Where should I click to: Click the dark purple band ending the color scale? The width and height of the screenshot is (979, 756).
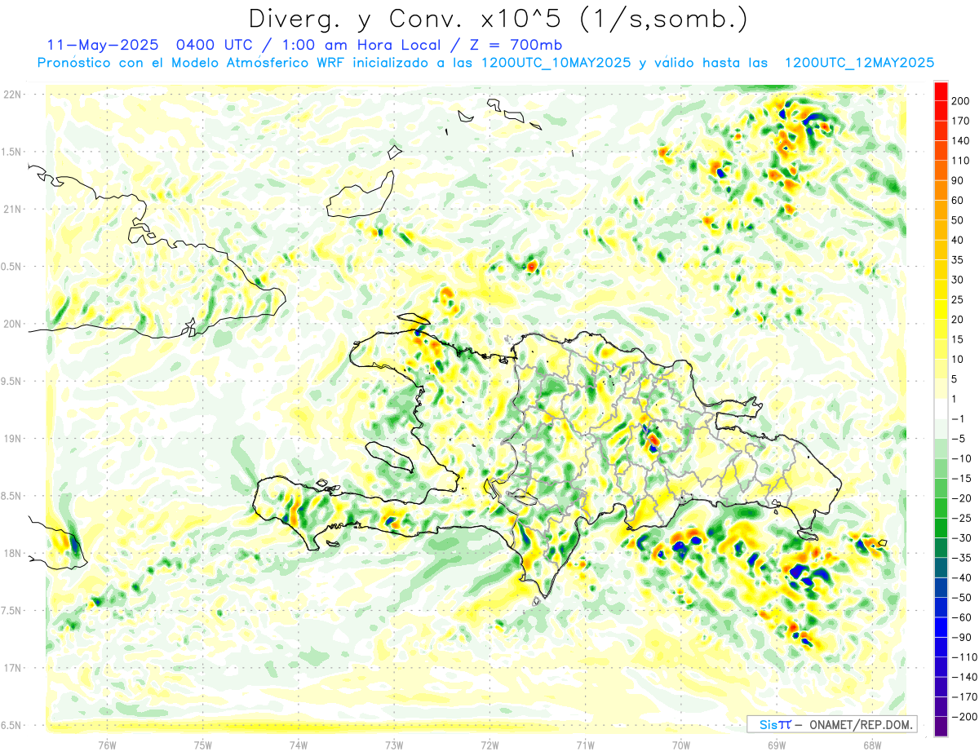click(x=941, y=727)
